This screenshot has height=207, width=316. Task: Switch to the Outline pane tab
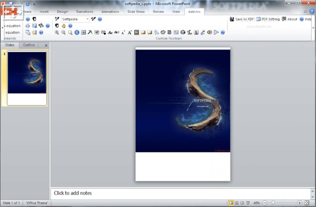pyautogui.click(x=29, y=45)
